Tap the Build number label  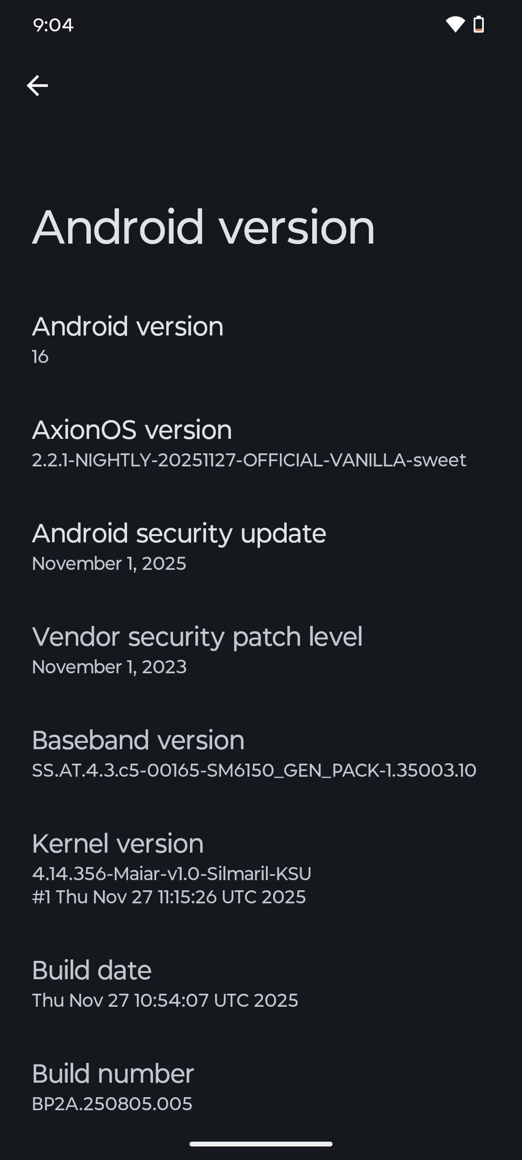coord(113,1073)
